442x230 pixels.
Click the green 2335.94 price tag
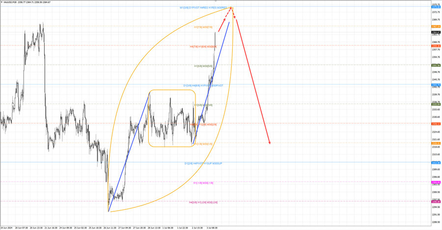436,104
